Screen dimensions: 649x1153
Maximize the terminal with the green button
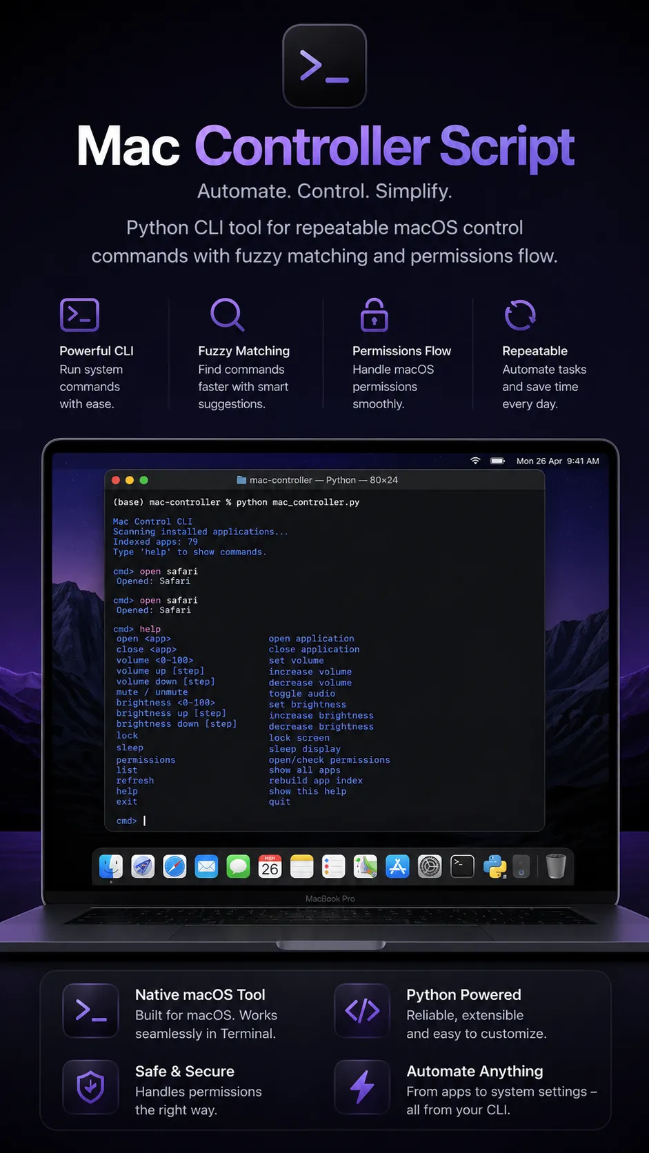(143, 480)
